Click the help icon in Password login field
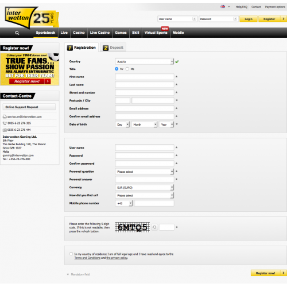Image resolution: width=287 pixels, height=287 pixels. (235, 19)
